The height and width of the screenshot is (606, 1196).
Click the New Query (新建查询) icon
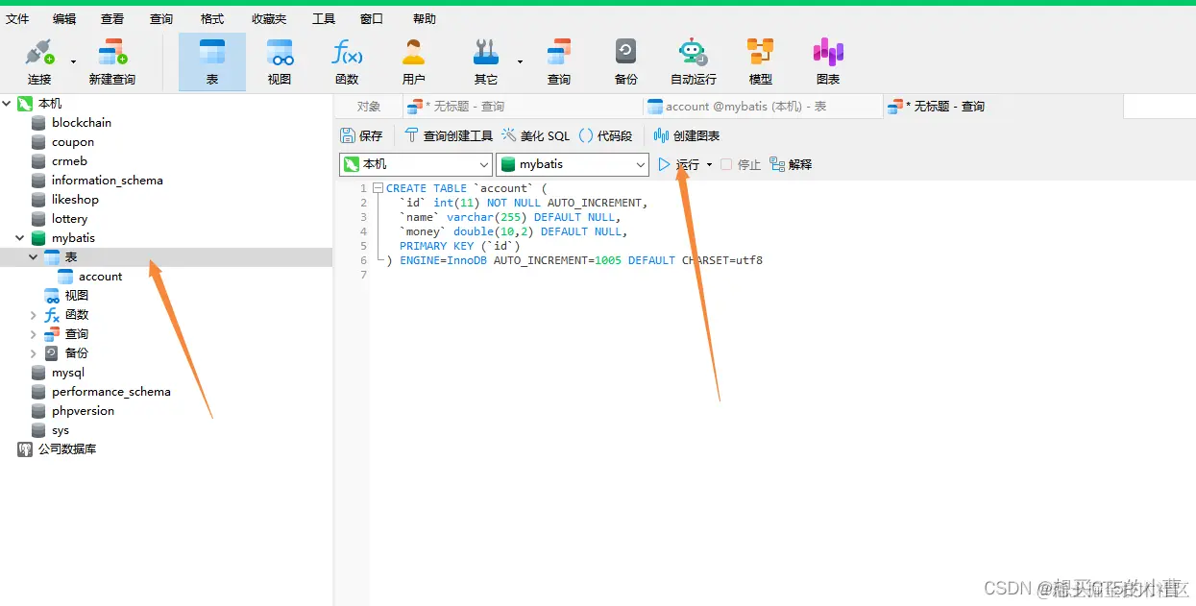click(112, 61)
